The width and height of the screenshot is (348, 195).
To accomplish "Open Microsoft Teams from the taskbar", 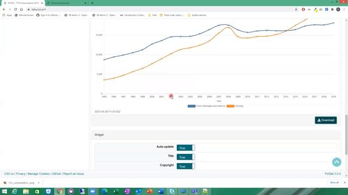I will (x=195, y=191).
